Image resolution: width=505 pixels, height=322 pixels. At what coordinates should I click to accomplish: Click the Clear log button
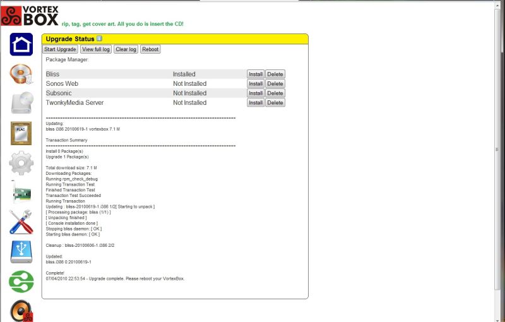point(126,49)
